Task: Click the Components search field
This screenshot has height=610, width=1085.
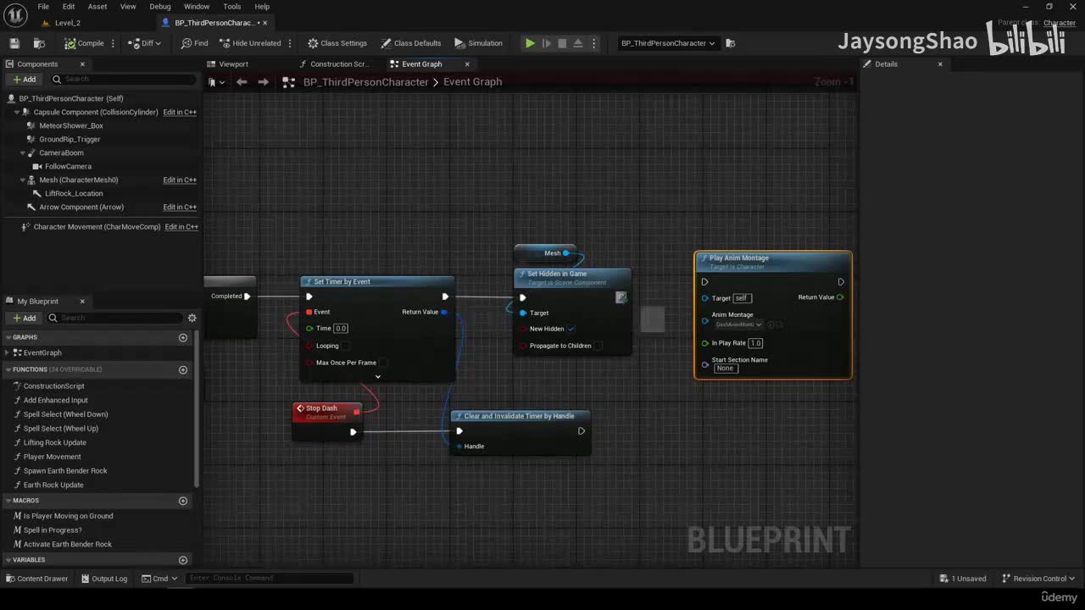Action: 123,80
